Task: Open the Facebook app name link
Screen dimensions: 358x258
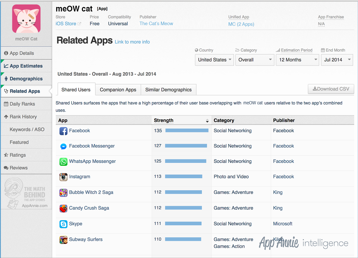Action: (x=79, y=130)
